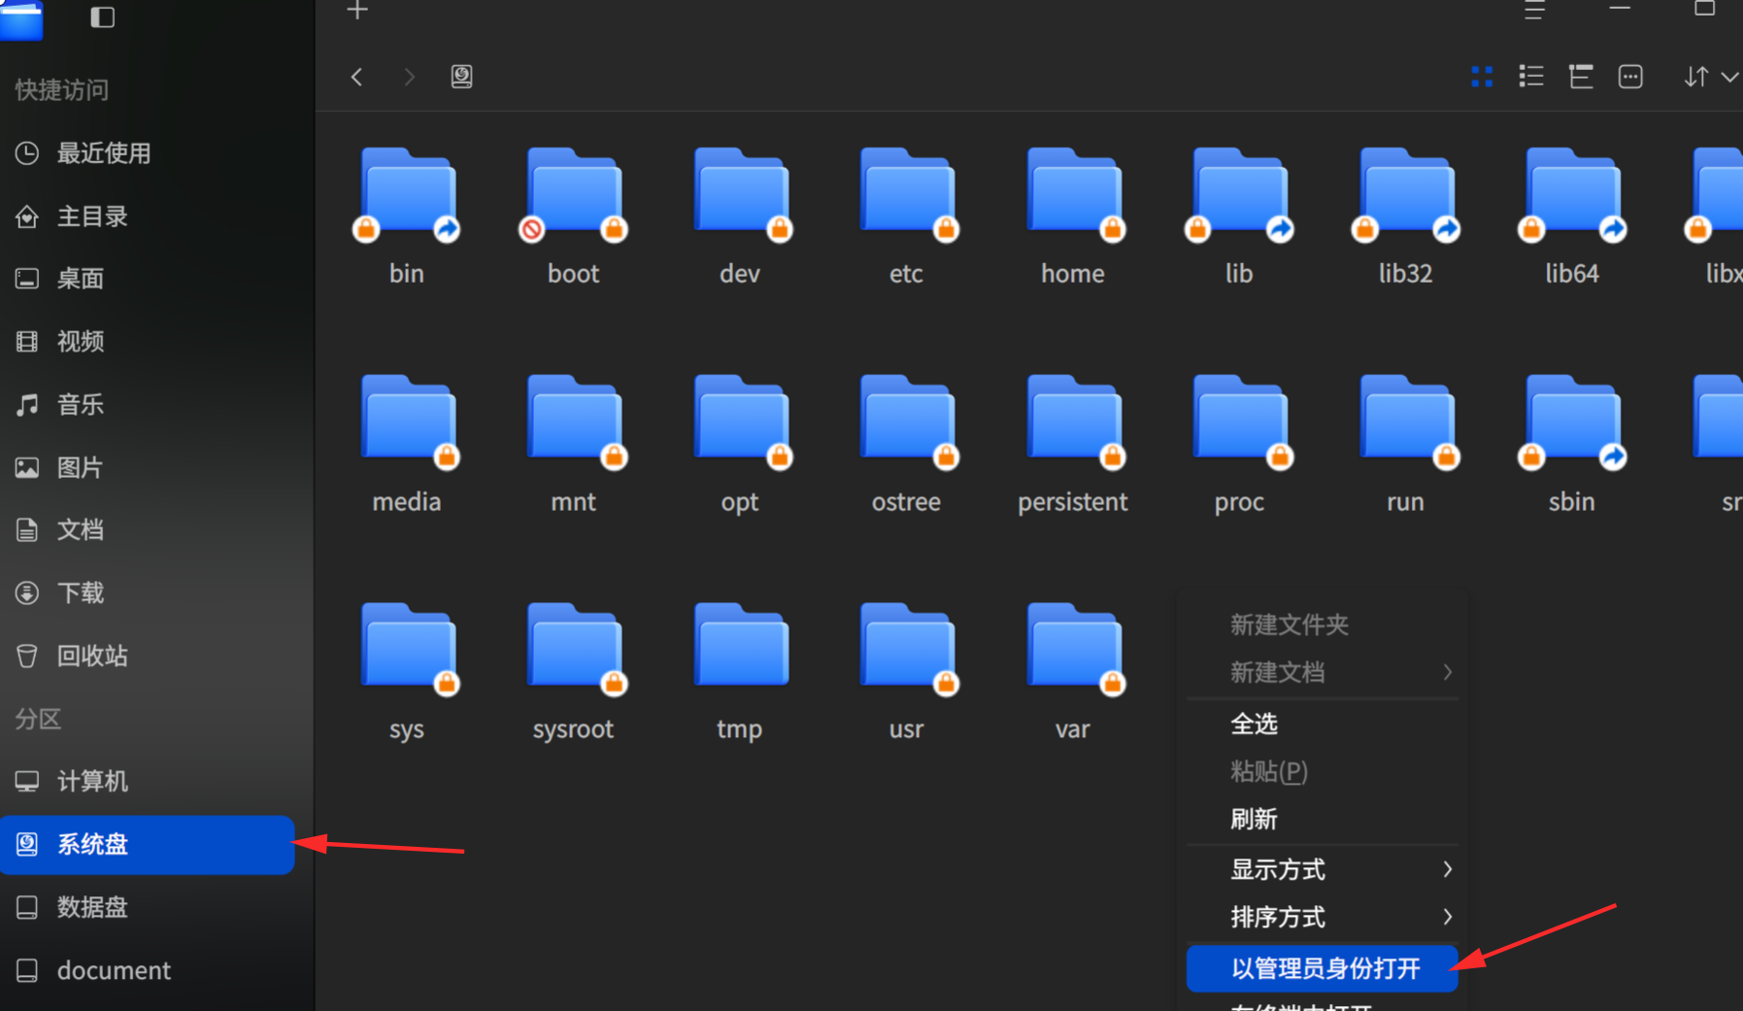
Task: Choose 以管理员身份打开 menu entry
Action: pos(1323,968)
